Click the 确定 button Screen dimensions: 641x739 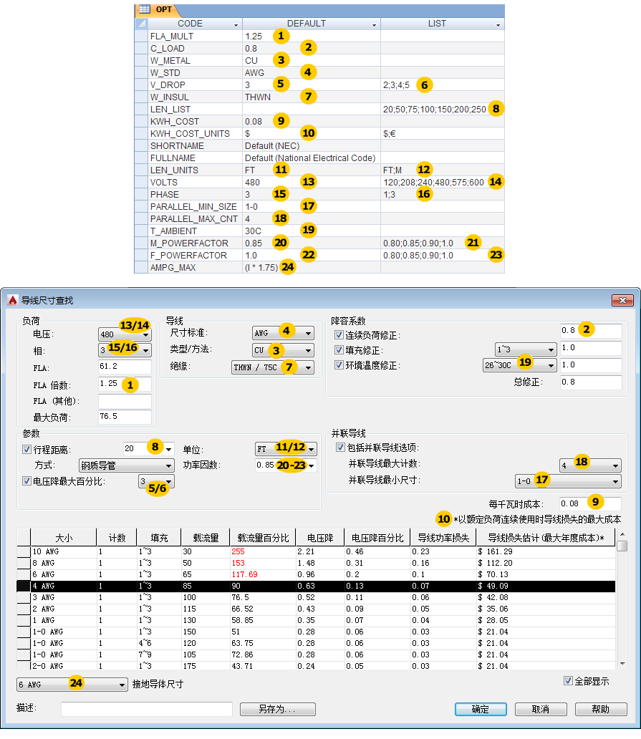pyautogui.click(x=481, y=709)
